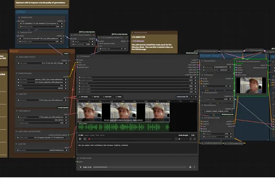Screen dimensions: 275x183
Task: Open the Preview Audio three-dot menu
Action: click(x=194, y=167)
